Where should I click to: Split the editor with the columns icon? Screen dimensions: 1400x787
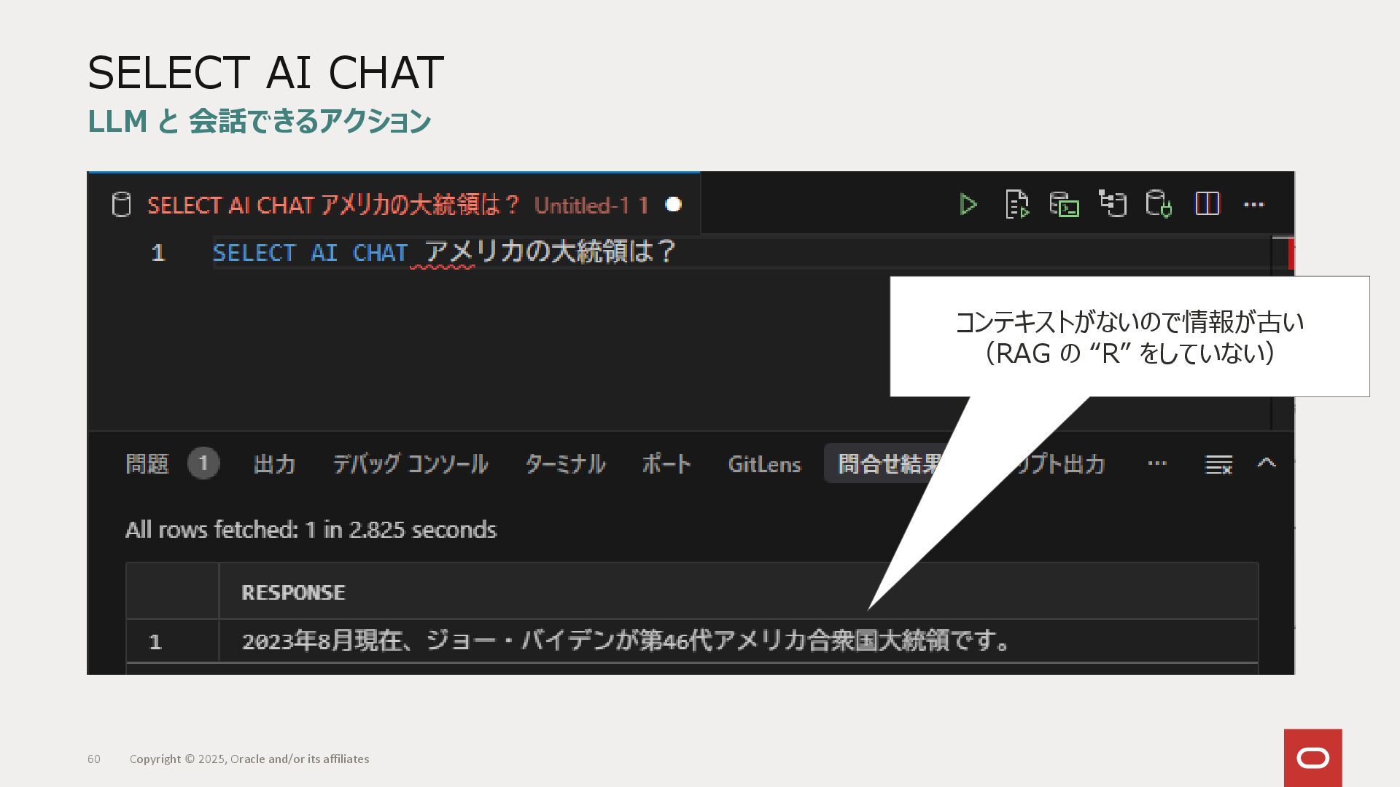1207,204
